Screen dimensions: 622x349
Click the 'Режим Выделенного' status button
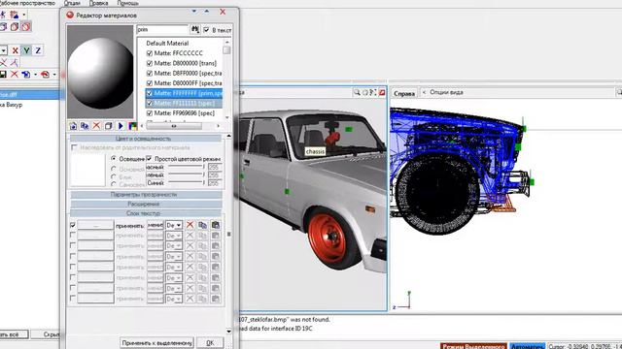tap(473, 346)
